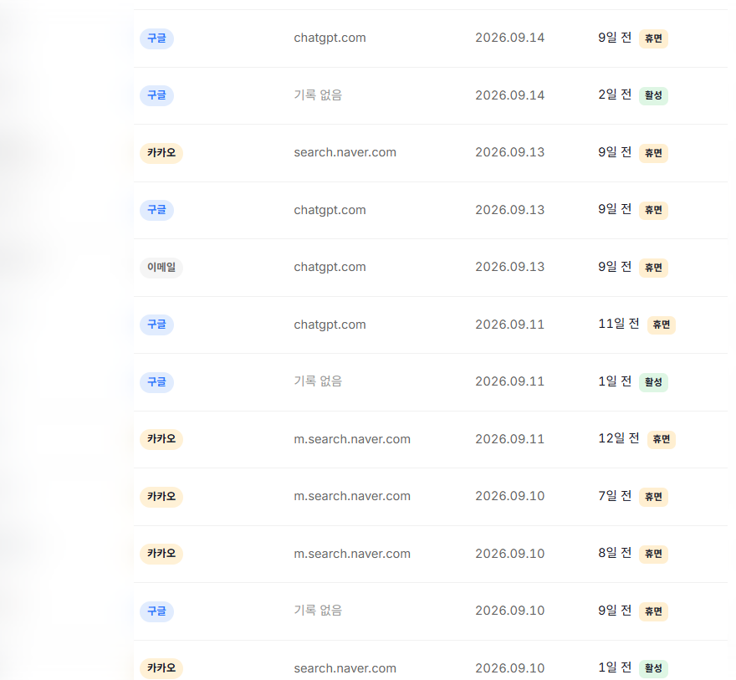Screen dimensions: 736x680
Task: Click chatgpt.com in the 2026.09.14 row
Action: pos(330,38)
